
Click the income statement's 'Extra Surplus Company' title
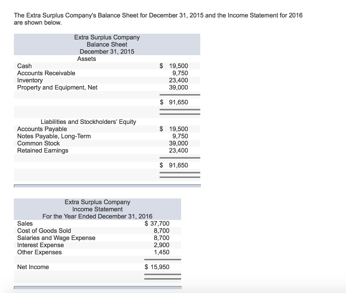tap(97, 202)
